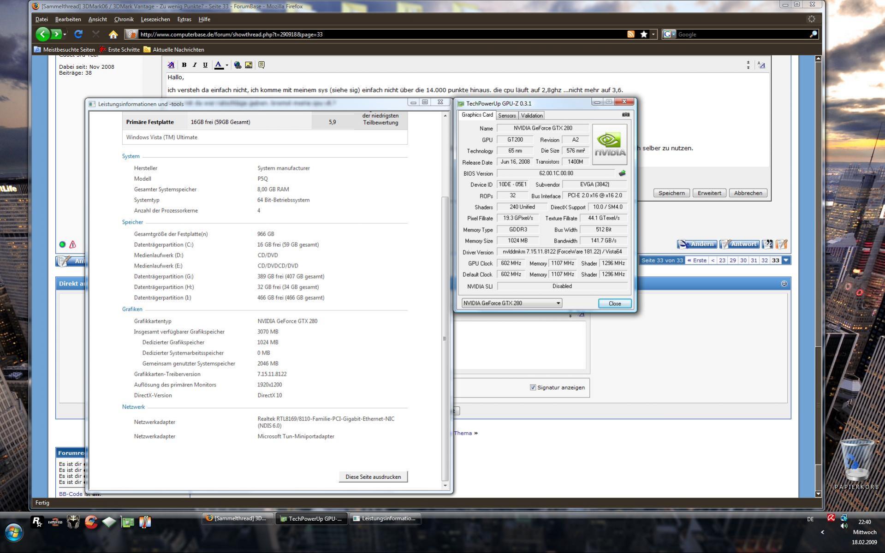Screen dimensions: 885x553
Task: Open CCleaner from the quick launch bar
Action: 91,522
